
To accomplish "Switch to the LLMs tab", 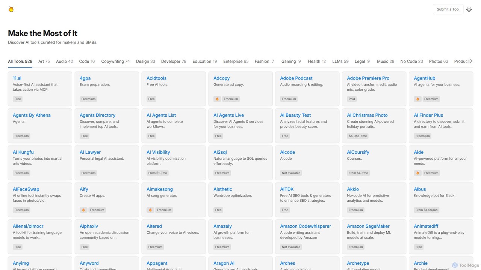I will [x=340, y=61].
